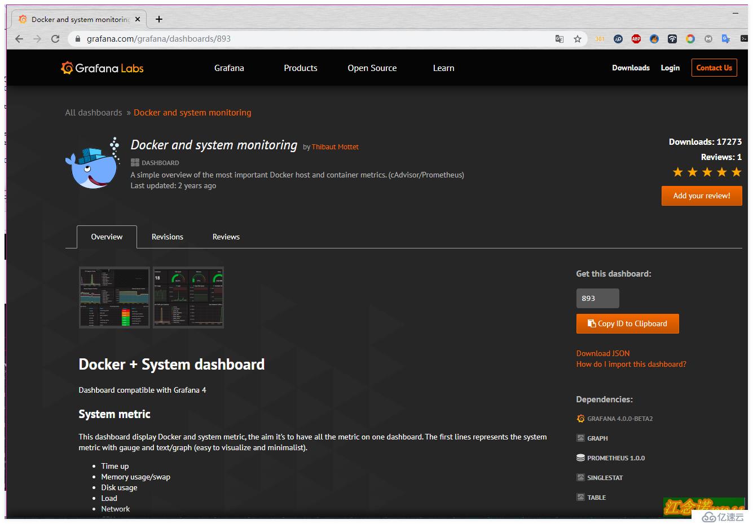
Task: Open the Adblock Plus extension
Action: tap(636, 39)
